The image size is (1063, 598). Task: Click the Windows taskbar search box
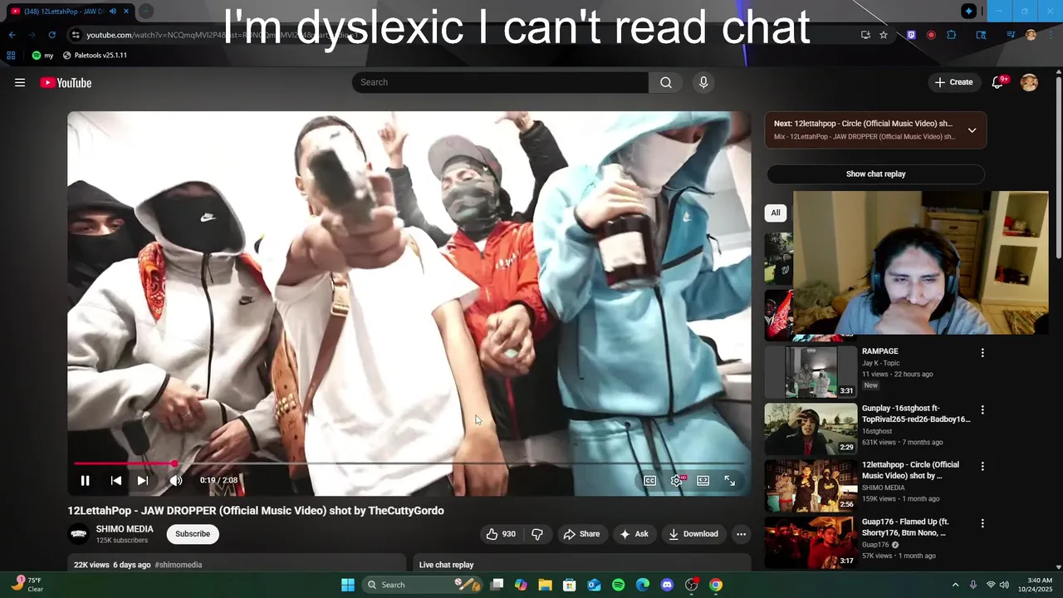coord(424,585)
